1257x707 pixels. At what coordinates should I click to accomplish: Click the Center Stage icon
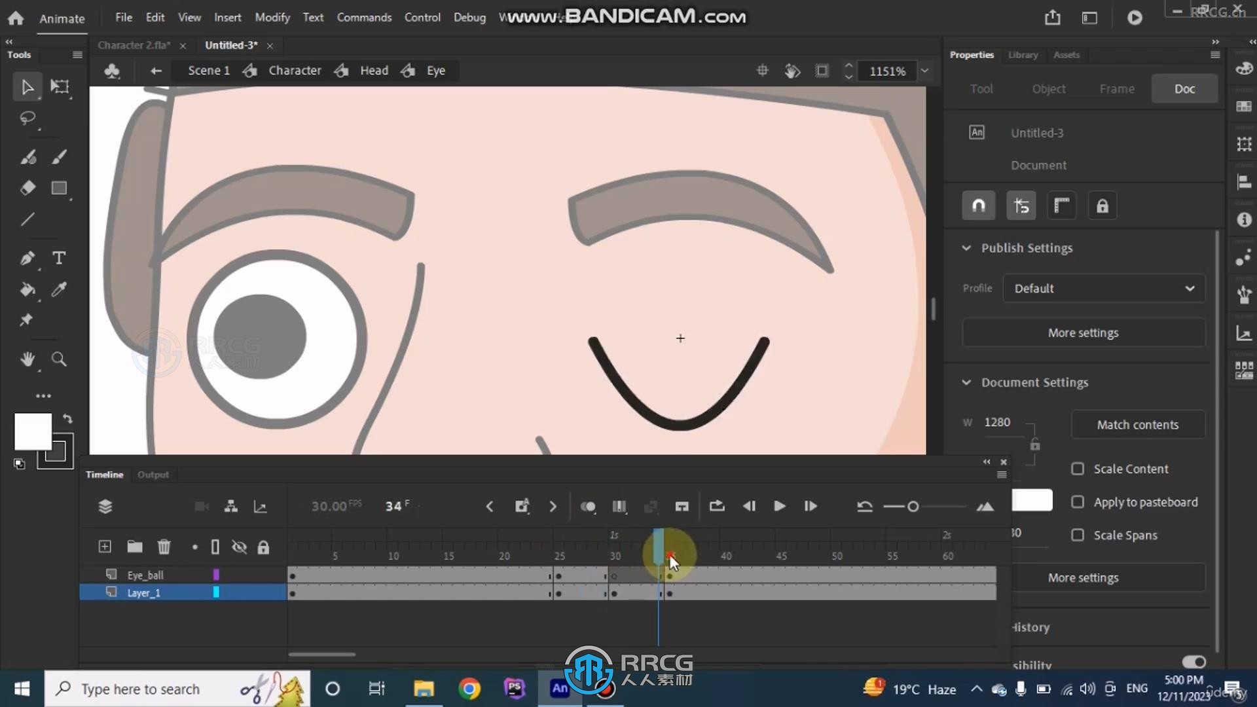pyautogui.click(x=762, y=71)
